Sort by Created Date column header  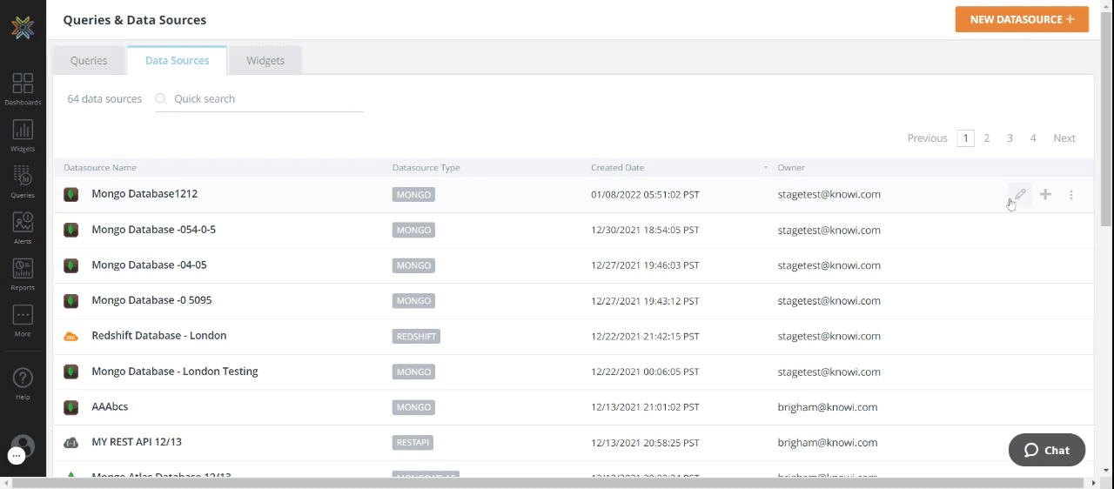pyautogui.click(x=618, y=168)
